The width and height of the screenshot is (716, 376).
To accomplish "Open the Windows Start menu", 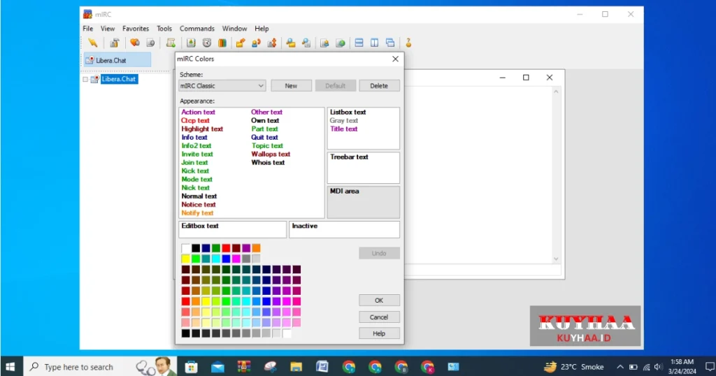I will coord(10,366).
